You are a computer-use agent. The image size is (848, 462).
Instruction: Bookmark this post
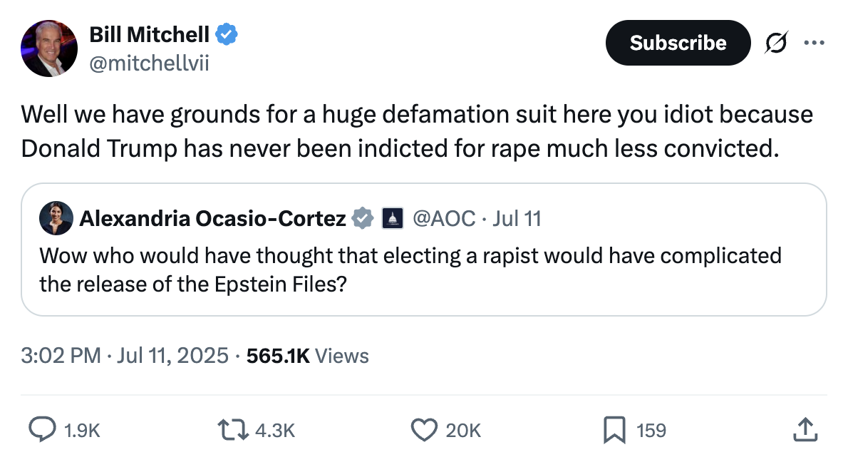614,429
